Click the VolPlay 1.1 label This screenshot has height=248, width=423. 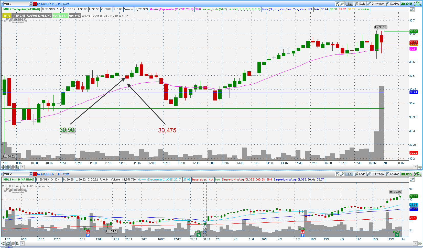tap(60, 16)
